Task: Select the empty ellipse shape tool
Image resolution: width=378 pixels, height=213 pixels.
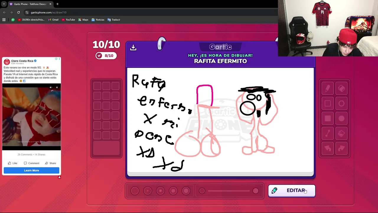Action: coord(341,104)
